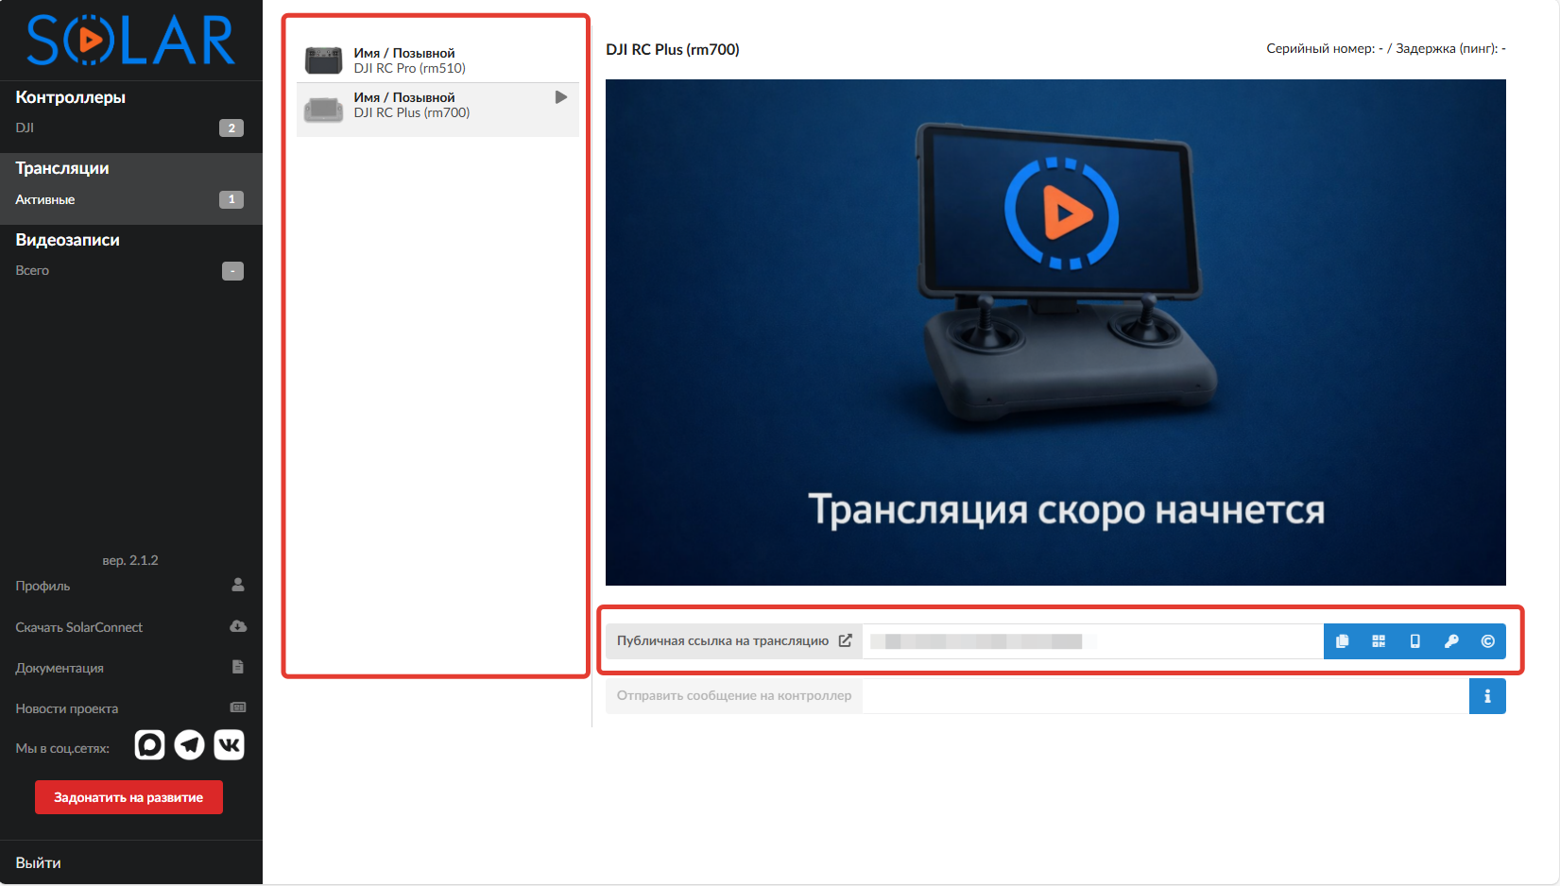Click the mobile phone icon button
The width and height of the screenshot is (1560, 886).
1414,641
